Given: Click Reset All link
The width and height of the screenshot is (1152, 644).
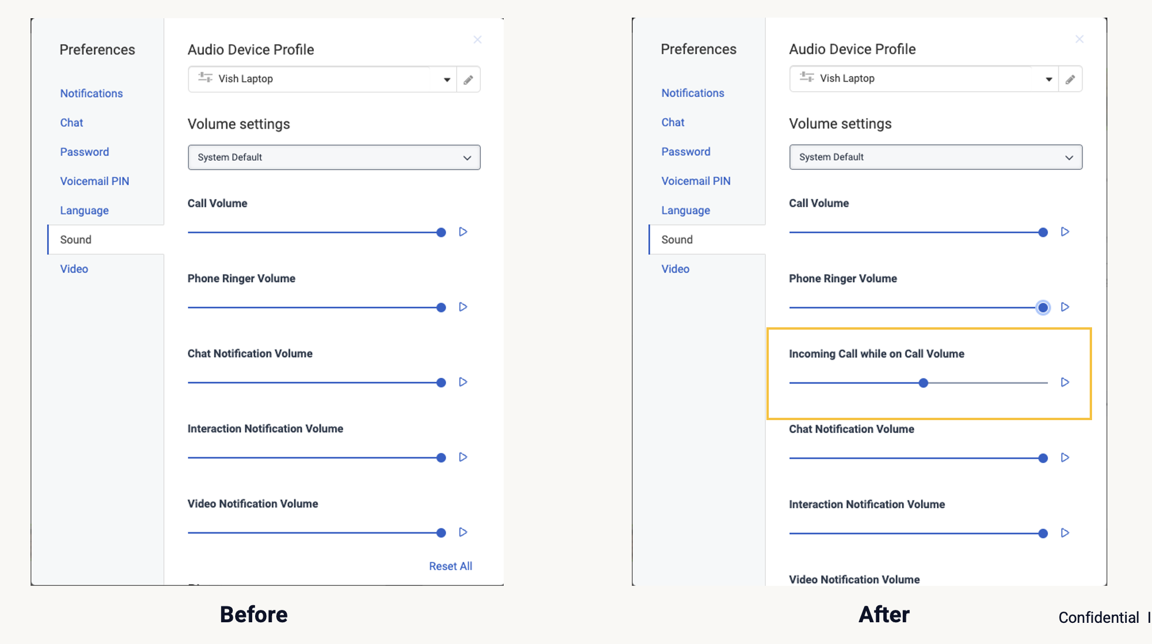Looking at the screenshot, I should point(450,566).
